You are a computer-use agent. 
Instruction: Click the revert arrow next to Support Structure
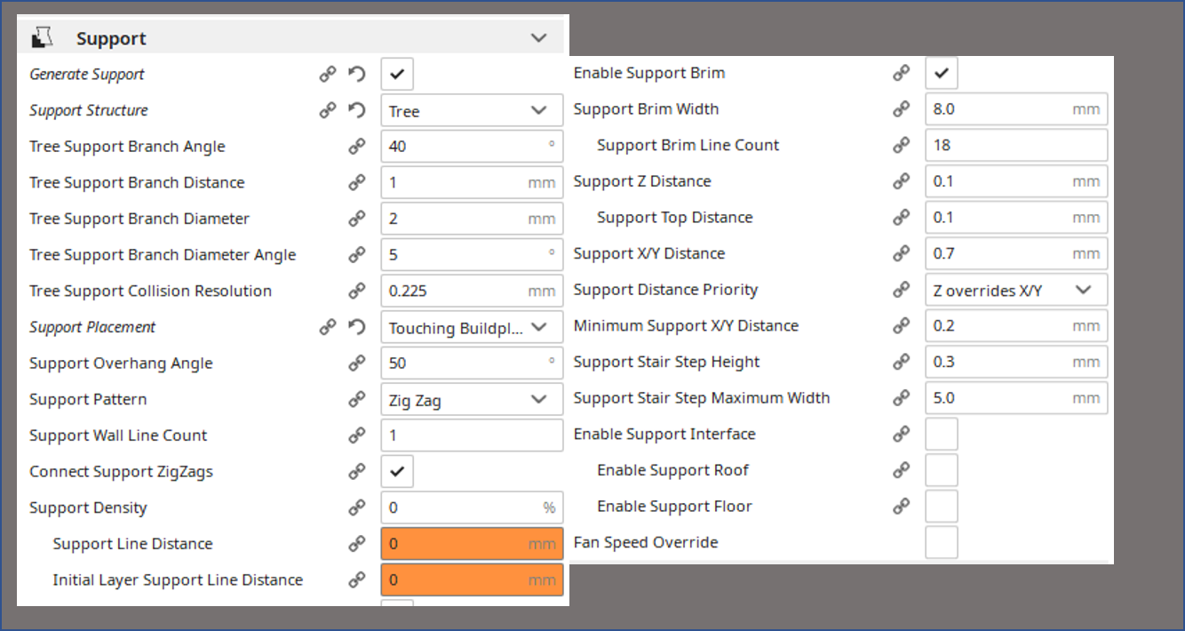[357, 110]
